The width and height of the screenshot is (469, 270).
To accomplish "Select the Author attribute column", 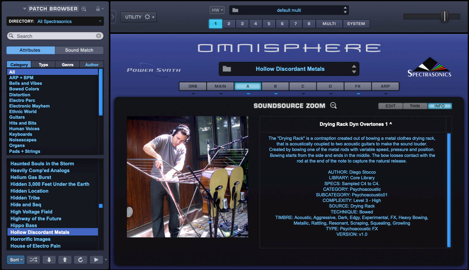I will 92,65.
